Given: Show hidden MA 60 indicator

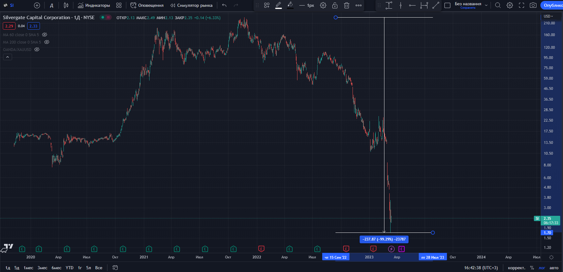Looking at the screenshot, I should [45, 35].
